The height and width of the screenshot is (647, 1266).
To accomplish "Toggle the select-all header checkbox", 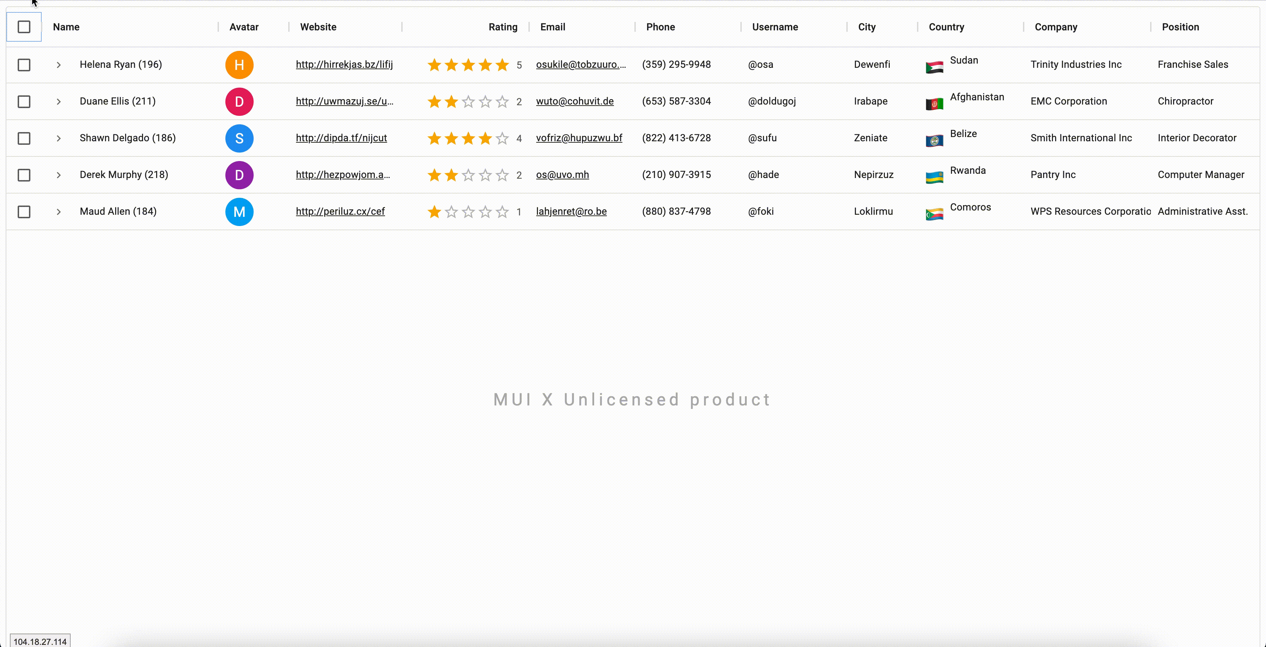I will tap(24, 27).
